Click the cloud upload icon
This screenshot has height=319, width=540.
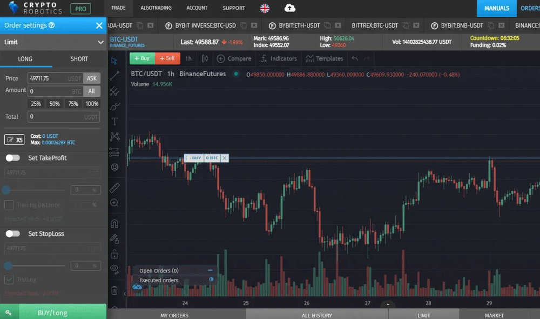click(289, 8)
